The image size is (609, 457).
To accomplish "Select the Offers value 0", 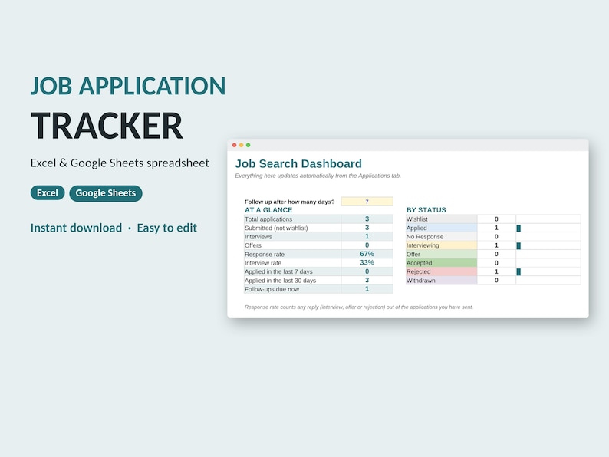I will pos(367,245).
